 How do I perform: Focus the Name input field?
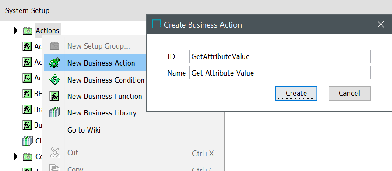point(280,73)
